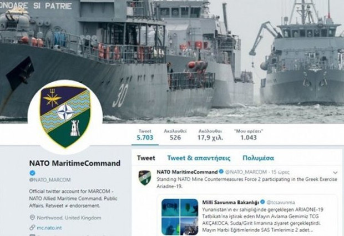Viewport: 344px width, 236px height.
Task: Open the quoted tweet's diver photo collage
Action: pos(180,217)
